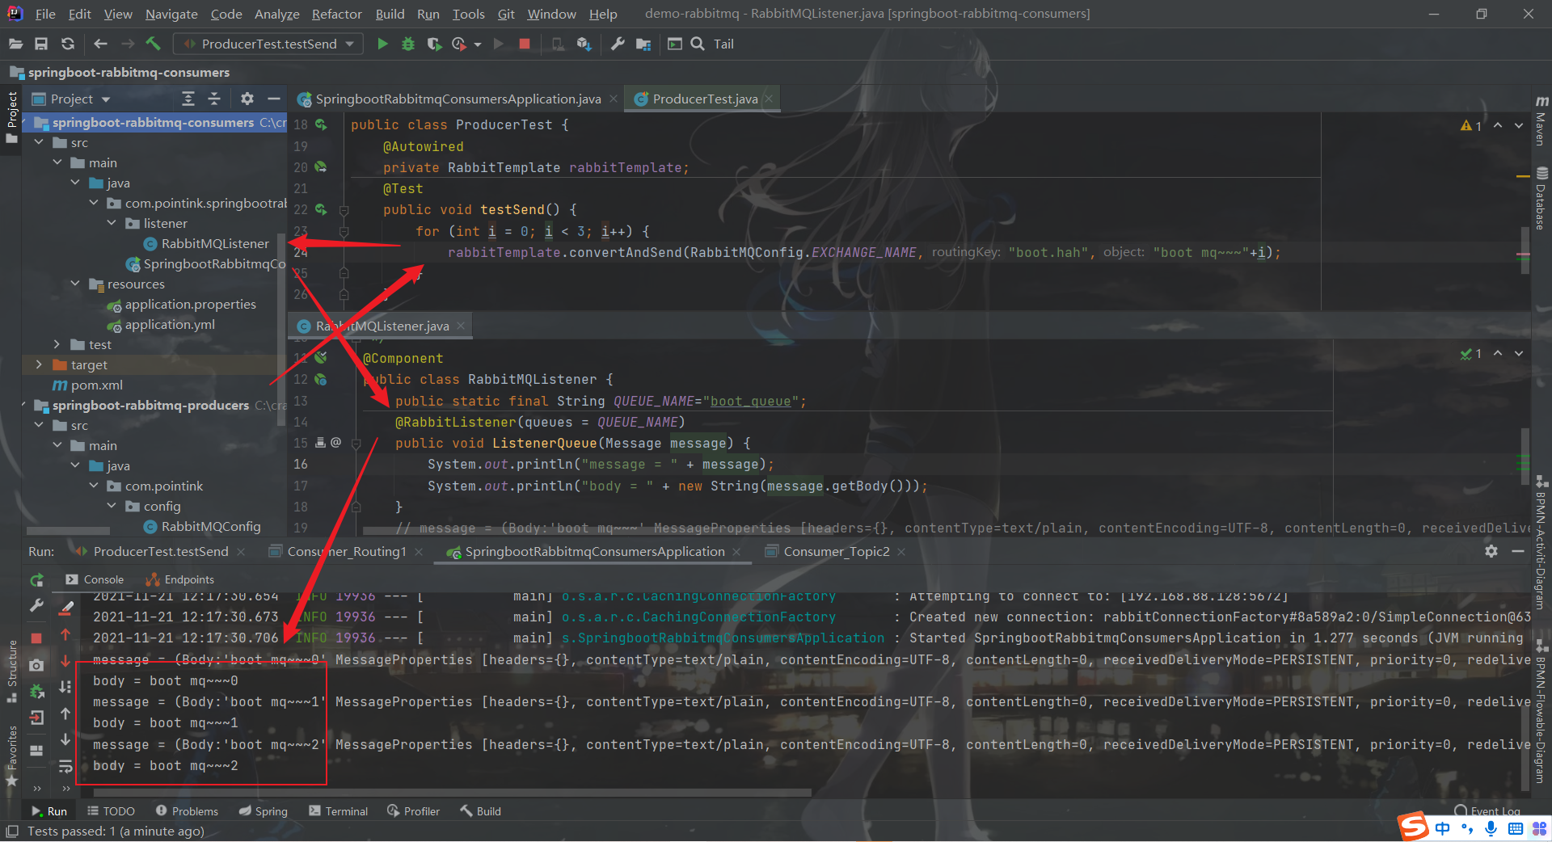Open the Terminal tool window
Viewport: 1552px width, 842px height.
[x=338, y=811]
